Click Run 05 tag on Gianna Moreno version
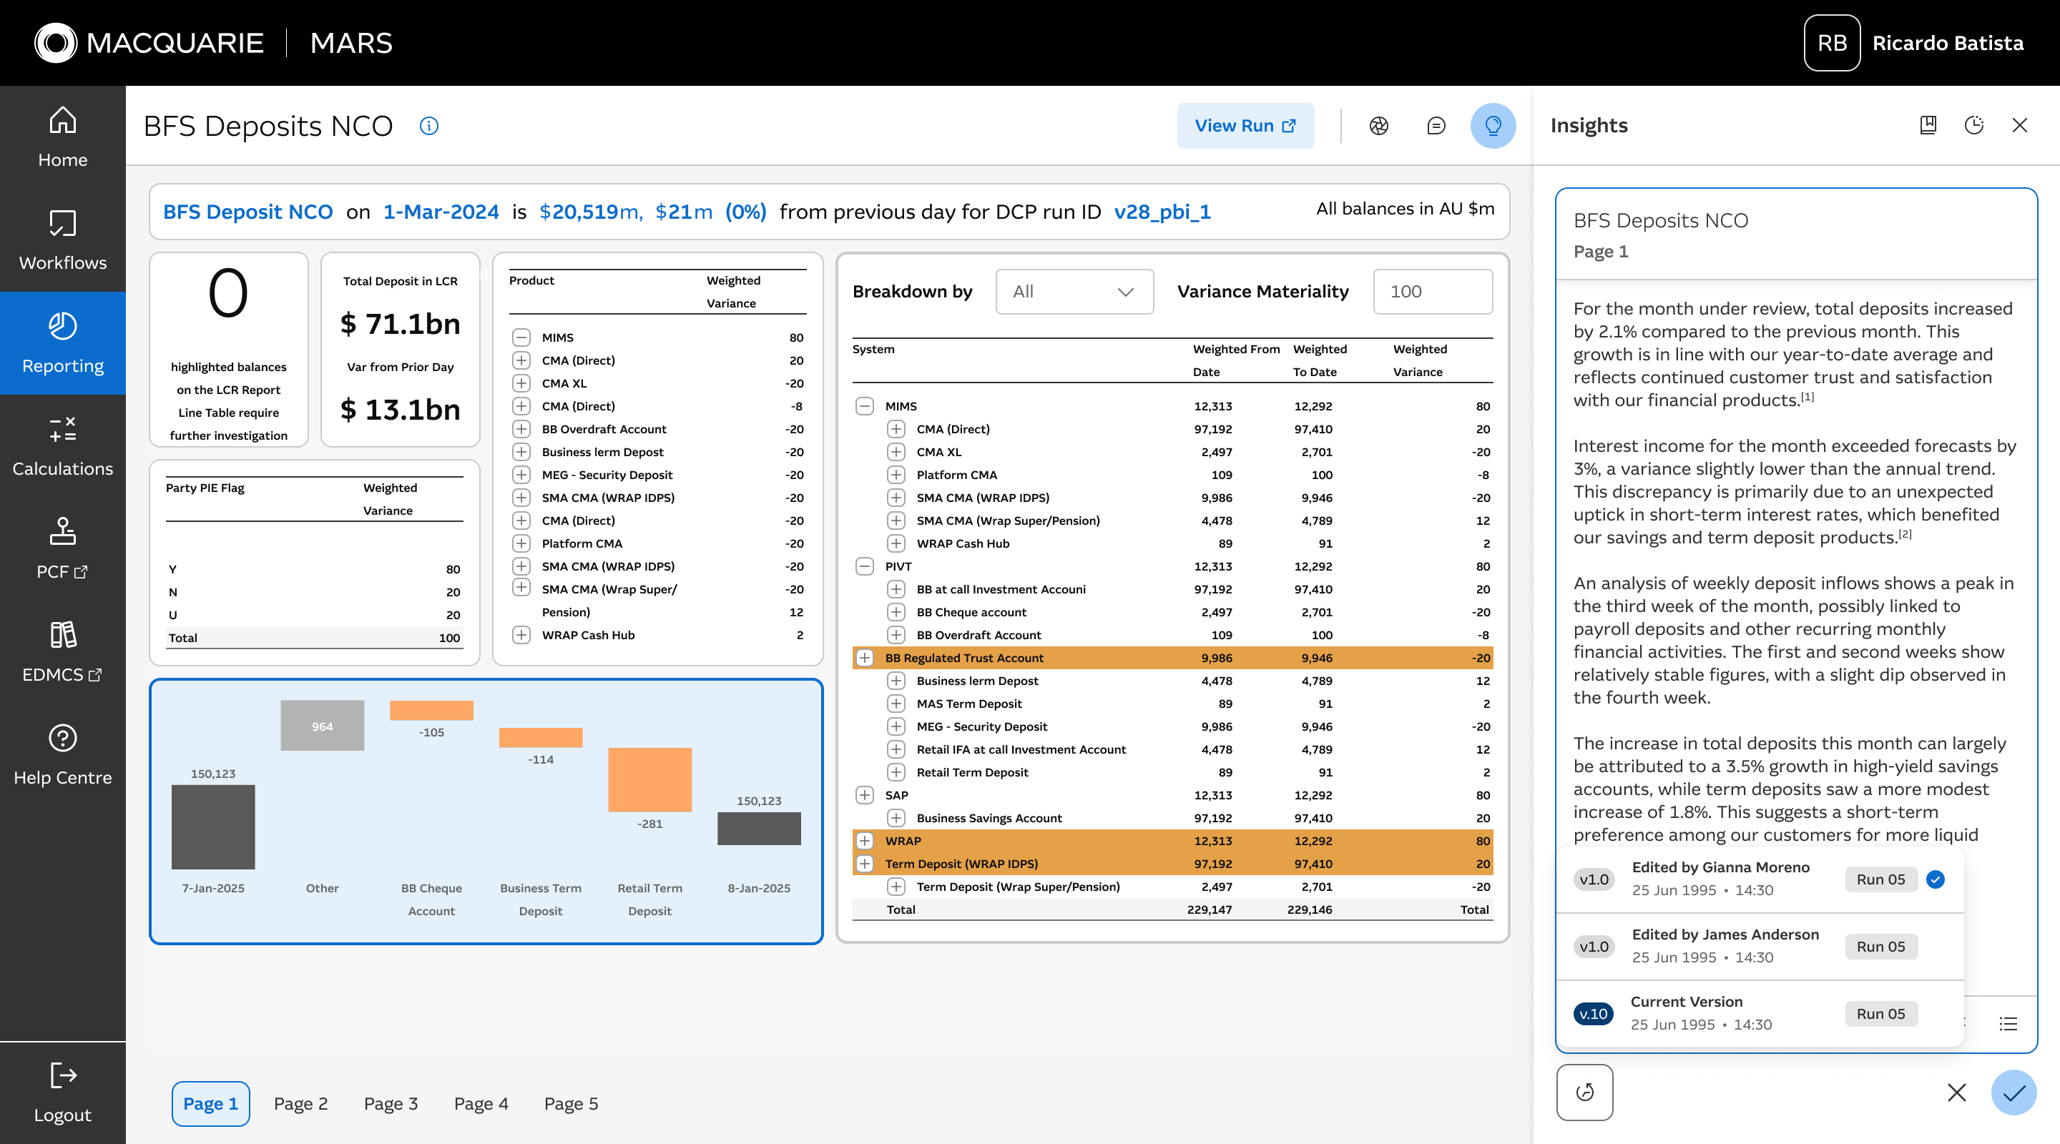 click(1881, 879)
